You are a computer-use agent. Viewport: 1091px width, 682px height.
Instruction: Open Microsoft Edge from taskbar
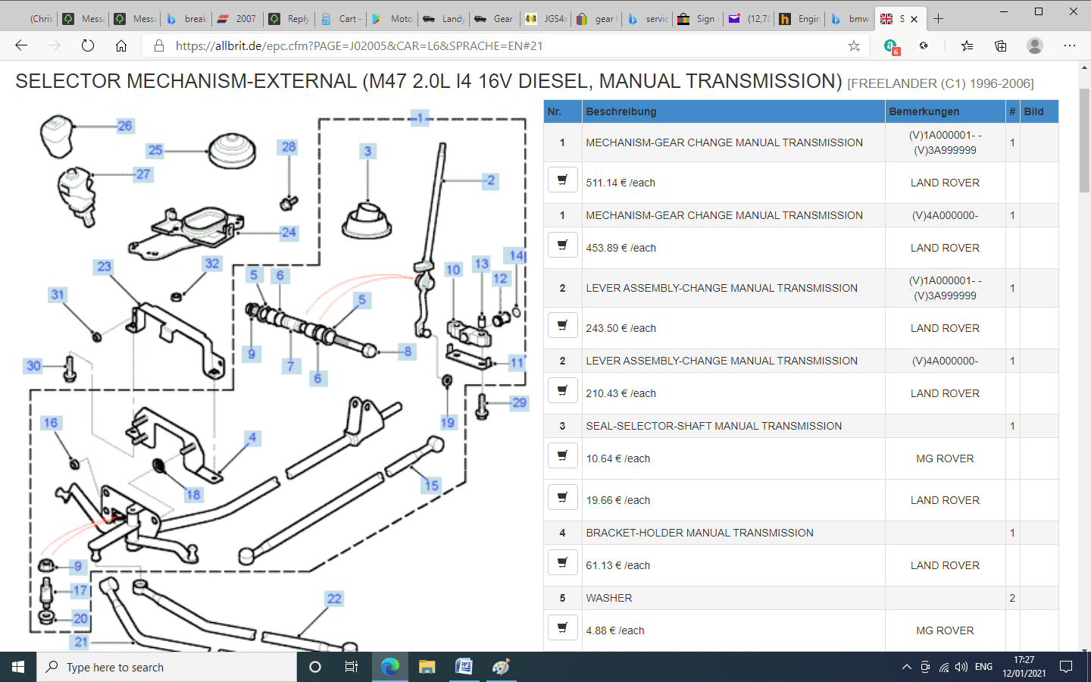point(390,667)
